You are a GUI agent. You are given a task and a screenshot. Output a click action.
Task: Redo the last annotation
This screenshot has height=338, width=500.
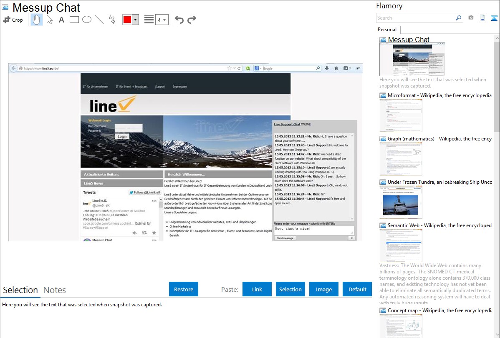[192, 20]
